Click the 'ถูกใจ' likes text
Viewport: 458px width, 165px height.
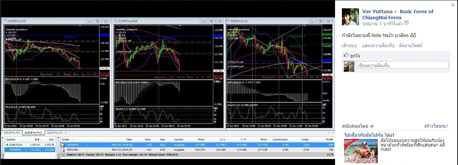coord(355,56)
